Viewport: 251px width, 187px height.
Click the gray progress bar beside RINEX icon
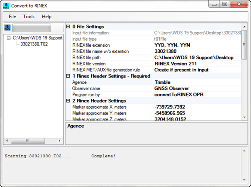[31, 28]
